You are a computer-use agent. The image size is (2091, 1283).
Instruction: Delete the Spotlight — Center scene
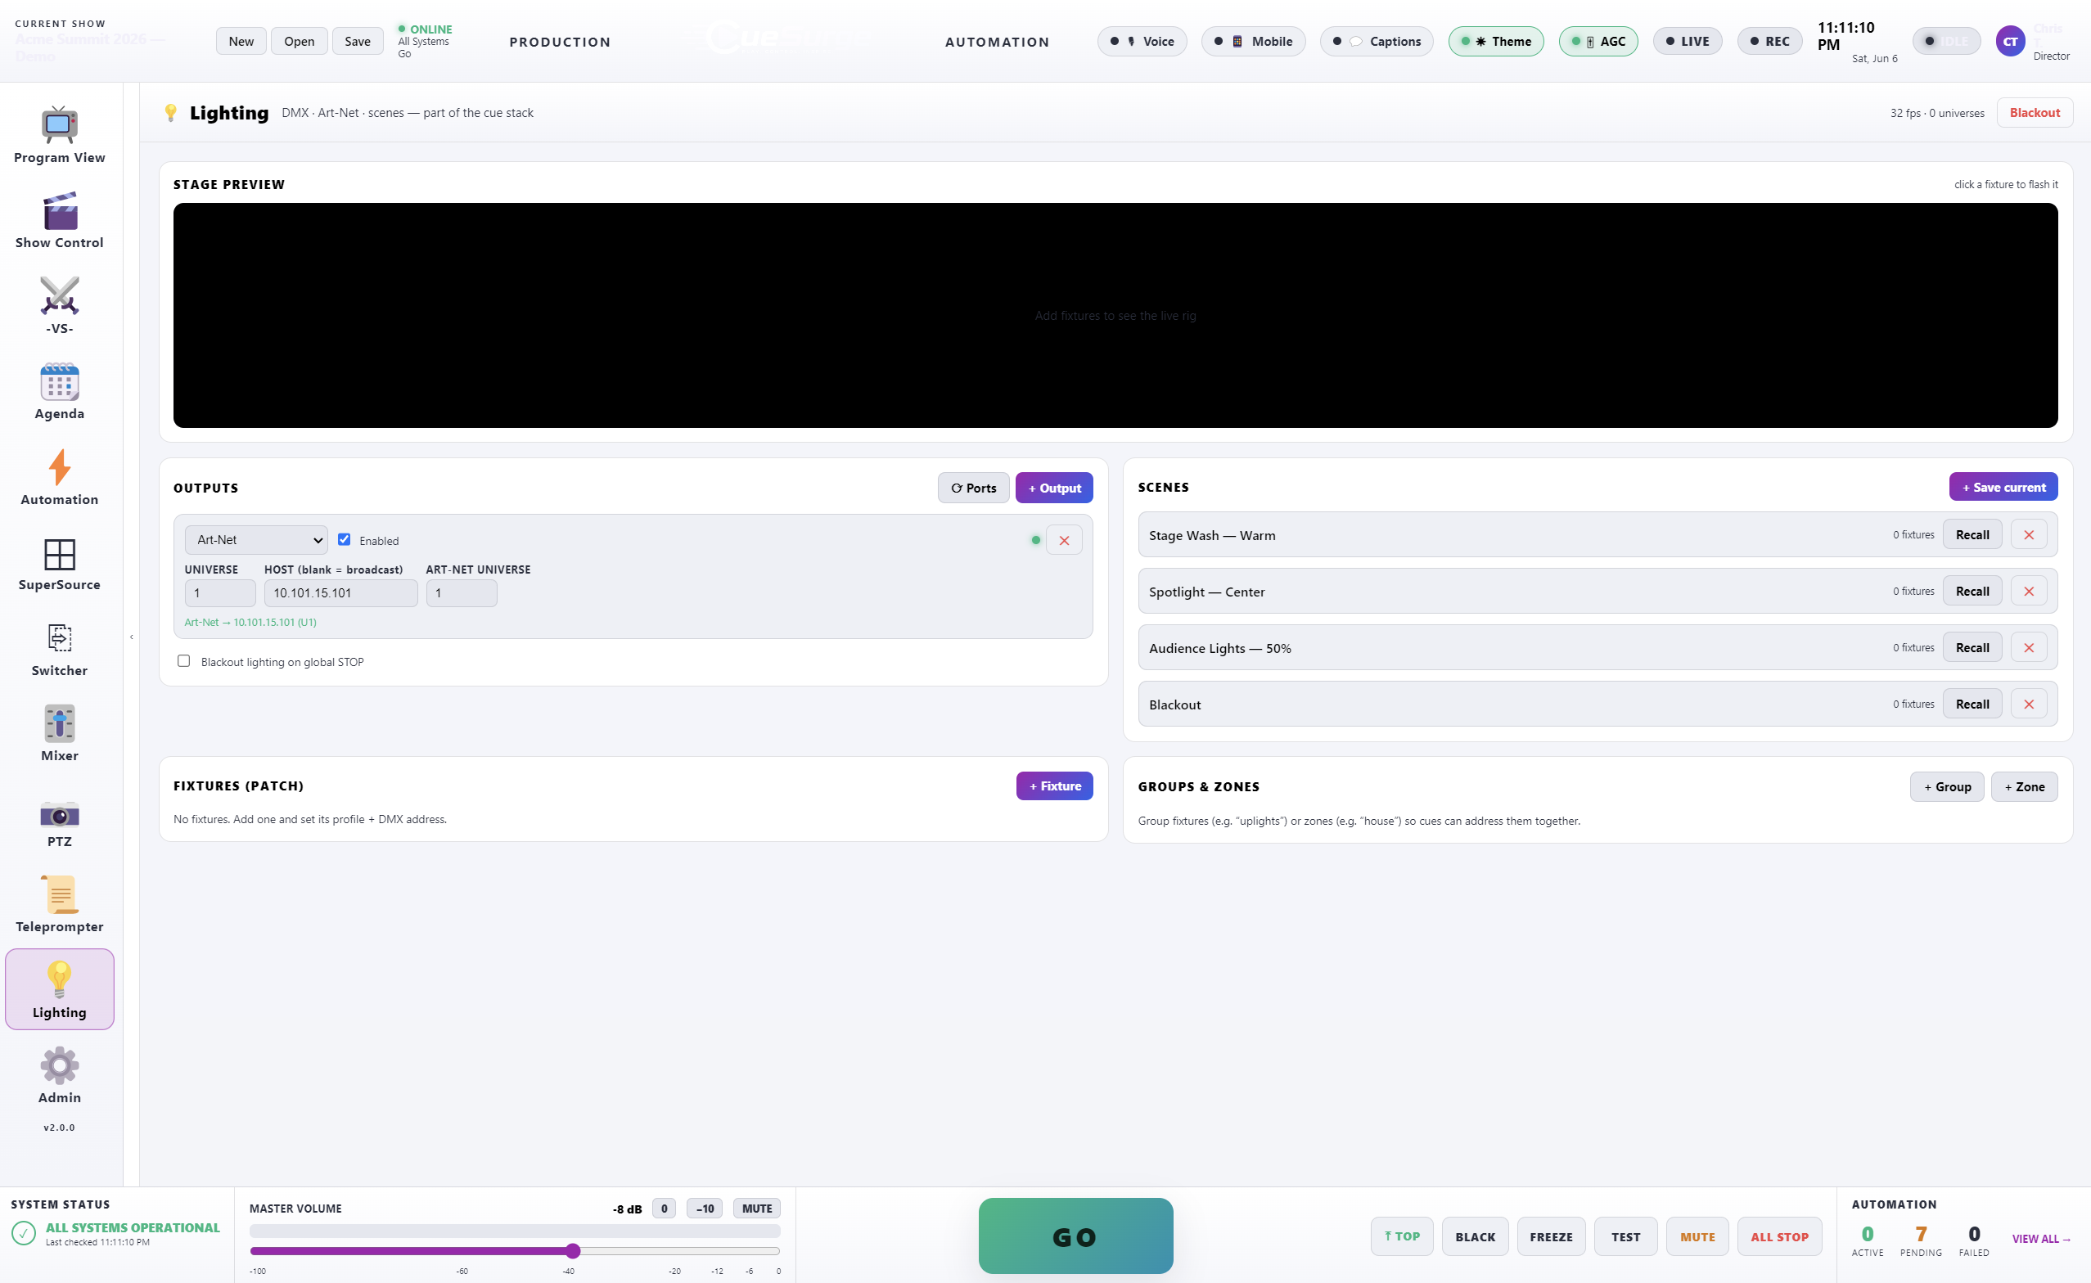2029,592
